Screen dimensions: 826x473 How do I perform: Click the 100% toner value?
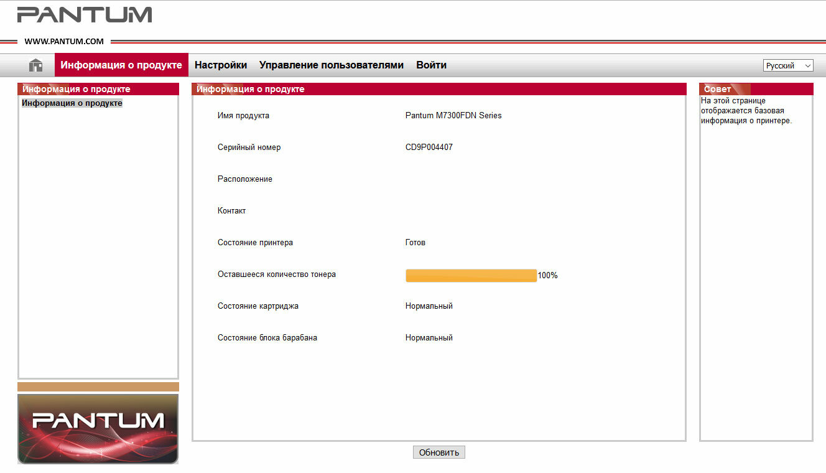pyautogui.click(x=548, y=275)
